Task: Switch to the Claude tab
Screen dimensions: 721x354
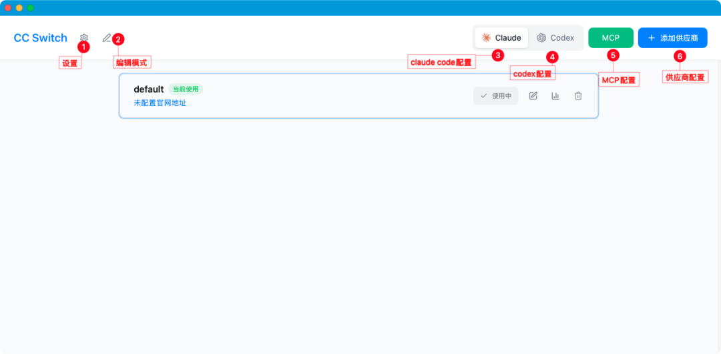Action: (501, 38)
